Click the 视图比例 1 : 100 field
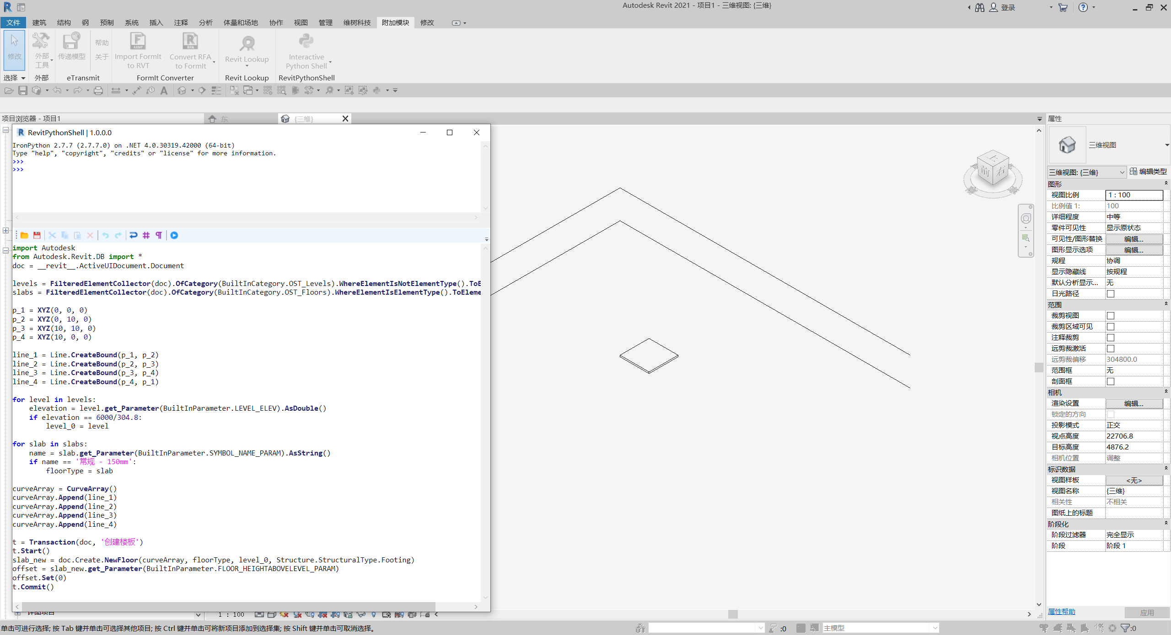 click(1133, 195)
